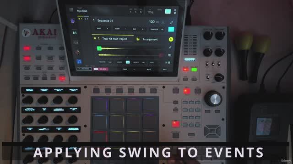Tap the stacked status icons at screen top-right
Image resolution: width=293 pixels, height=164 pixels.
click(175, 11)
